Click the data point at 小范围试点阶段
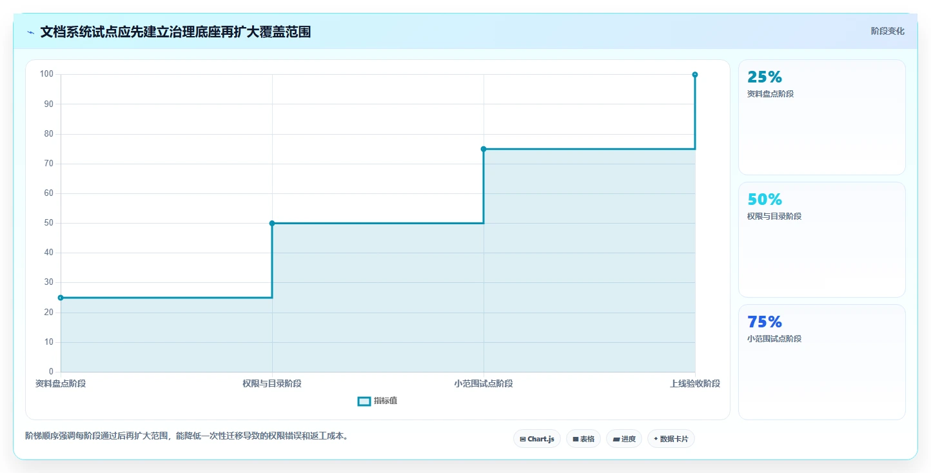Image resolution: width=931 pixels, height=473 pixels. (x=484, y=149)
